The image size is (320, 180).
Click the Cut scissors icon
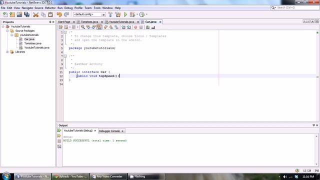click(x=35, y=14)
